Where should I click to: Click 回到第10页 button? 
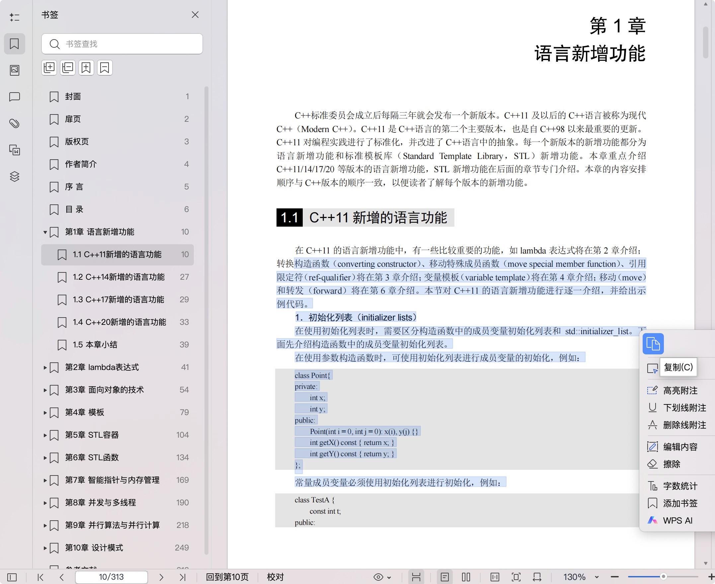pyautogui.click(x=227, y=577)
